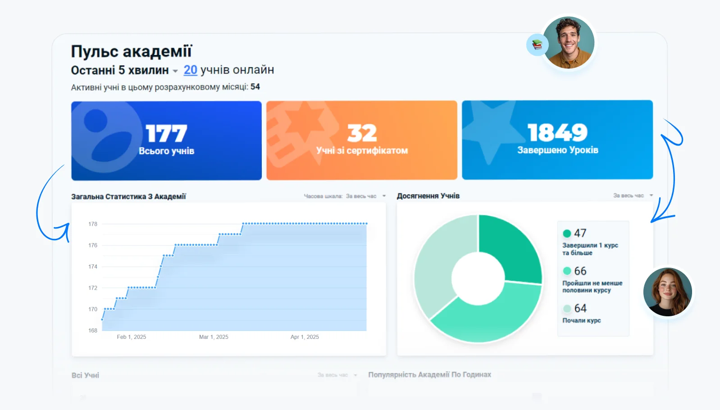Image resolution: width=720 pixels, height=410 pixels.
Task: Toggle the pale "64 Почали курс" legend dot
Action: [567, 309]
